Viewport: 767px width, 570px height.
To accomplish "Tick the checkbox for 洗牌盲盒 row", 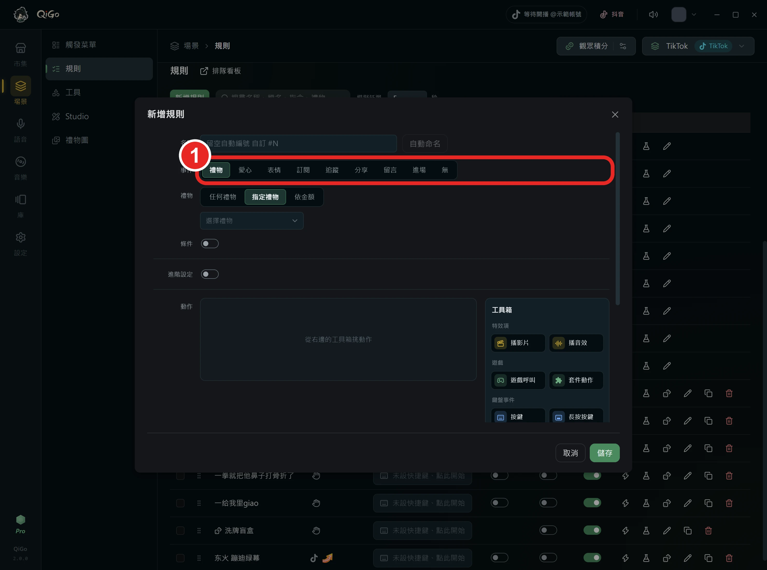I will (180, 530).
